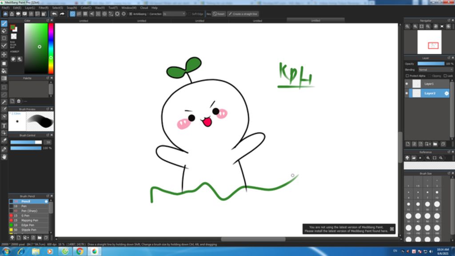Open the snap settings gear icon
455x256 pixels.
124,14
